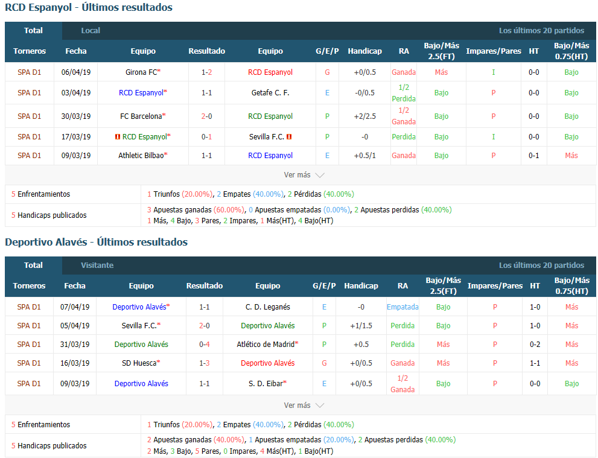Click SPA D1 in the 07/04/19 row
The height and width of the screenshot is (458, 598).
(x=29, y=307)
